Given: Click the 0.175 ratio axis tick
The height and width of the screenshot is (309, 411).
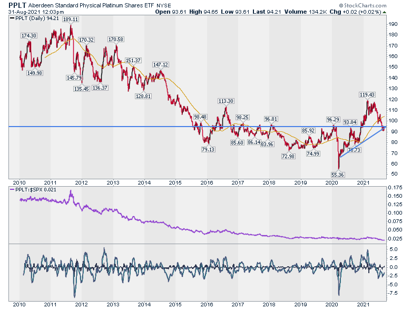Looking at the screenshot, I should (395, 188).
